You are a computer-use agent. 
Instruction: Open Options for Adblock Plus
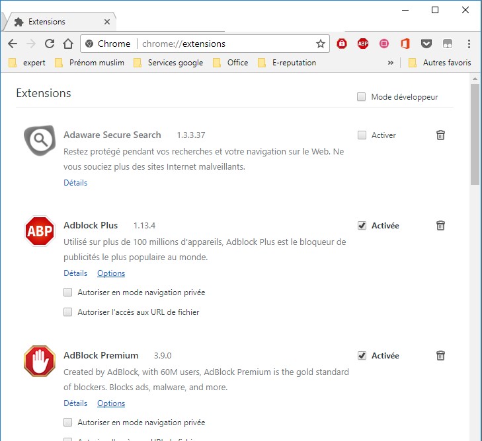111,273
